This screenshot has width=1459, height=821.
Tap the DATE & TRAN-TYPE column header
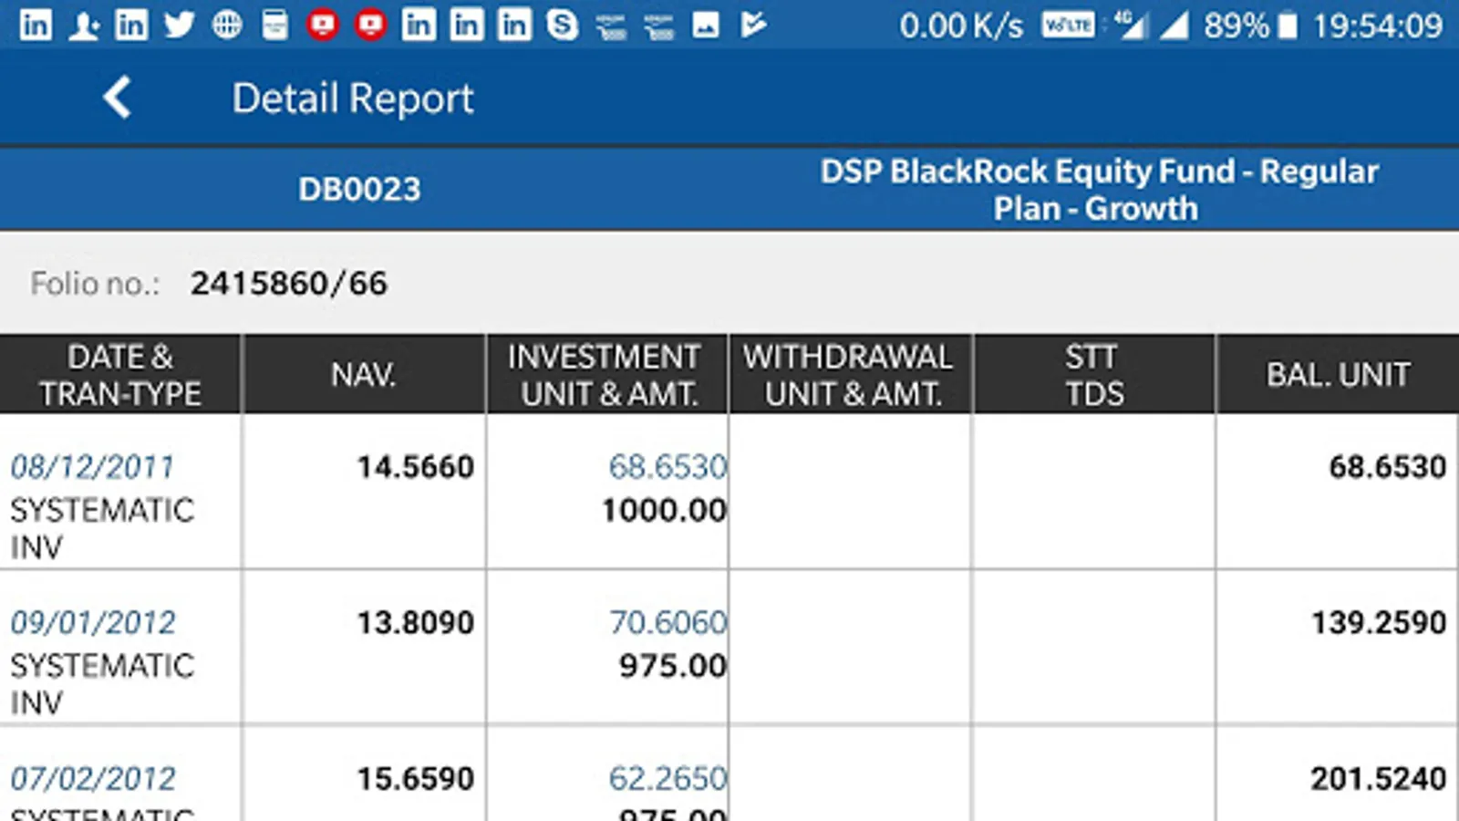coord(120,375)
